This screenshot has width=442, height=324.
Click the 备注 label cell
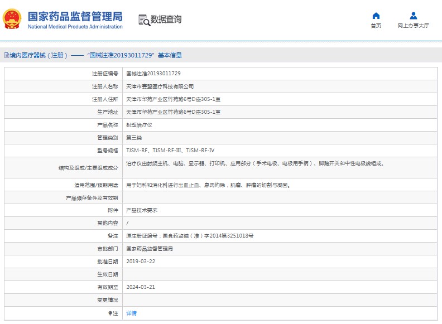click(64, 236)
